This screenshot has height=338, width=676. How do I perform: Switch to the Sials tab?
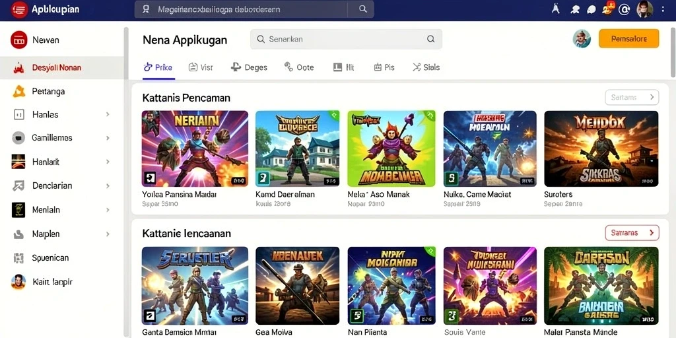point(426,67)
